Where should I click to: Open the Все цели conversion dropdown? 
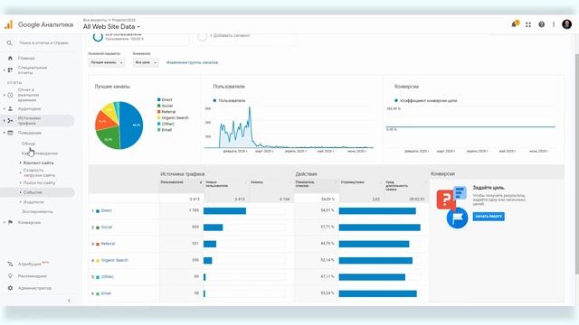(146, 62)
